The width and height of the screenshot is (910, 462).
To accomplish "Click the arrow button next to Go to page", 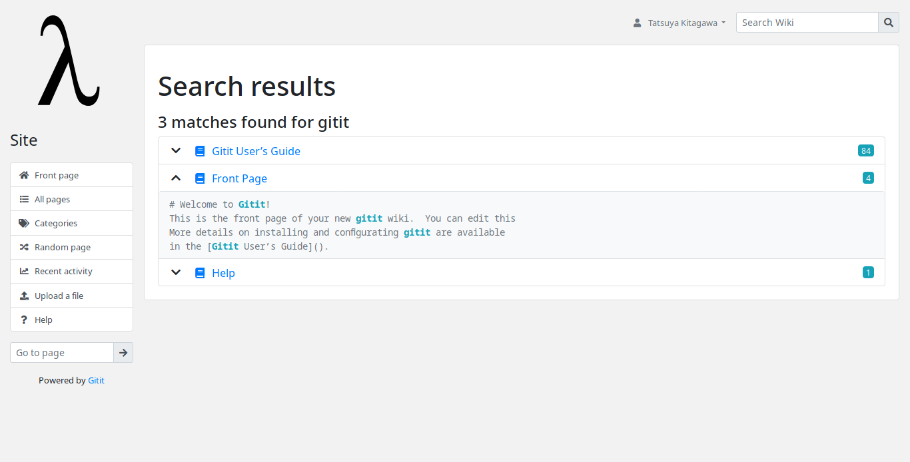I will [x=123, y=353].
